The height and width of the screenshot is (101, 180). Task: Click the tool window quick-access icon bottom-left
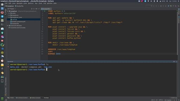6,100
